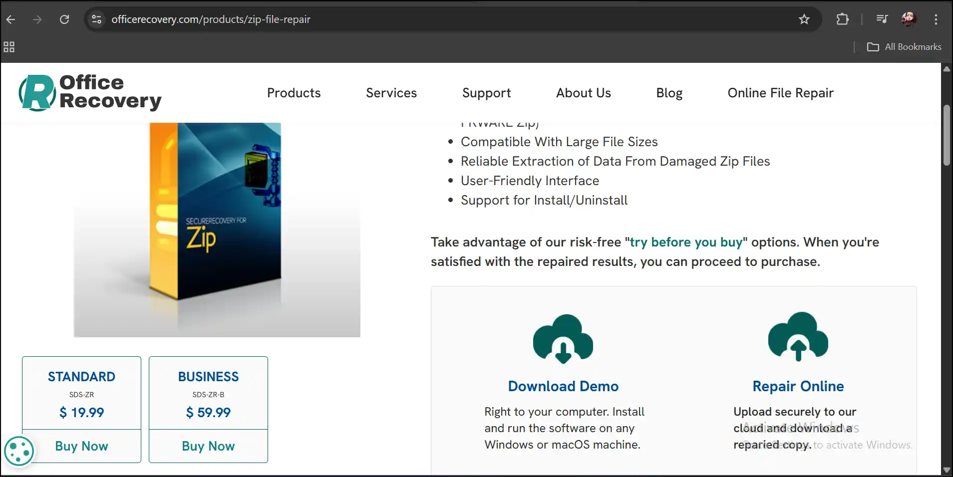Screen dimensions: 953x477
Task: Click the SDS-ZR product code
Action: pyautogui.click(x=81, y=395)
